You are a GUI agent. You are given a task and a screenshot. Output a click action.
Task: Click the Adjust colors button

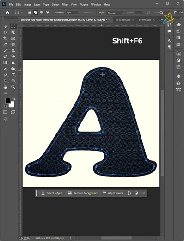(x=113, y=193)
